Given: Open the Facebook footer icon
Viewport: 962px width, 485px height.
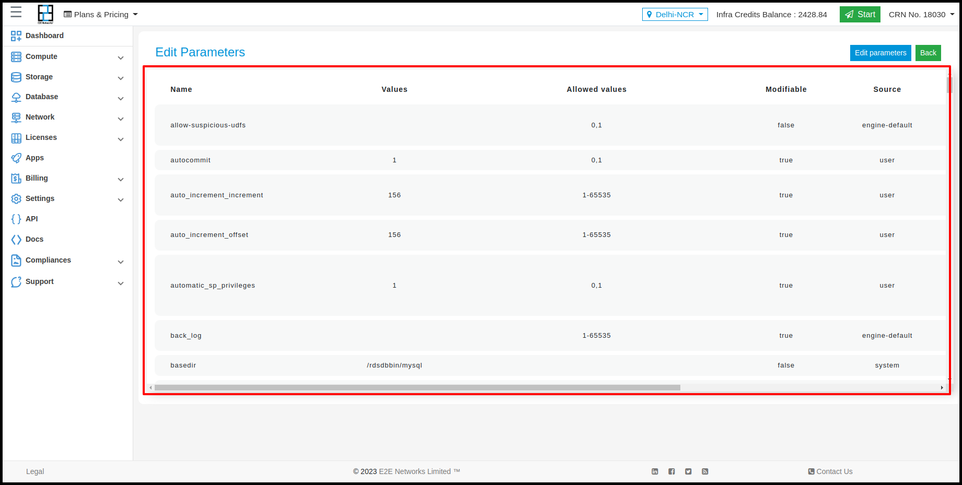Looking at the screenshot, I should (671, 471).
